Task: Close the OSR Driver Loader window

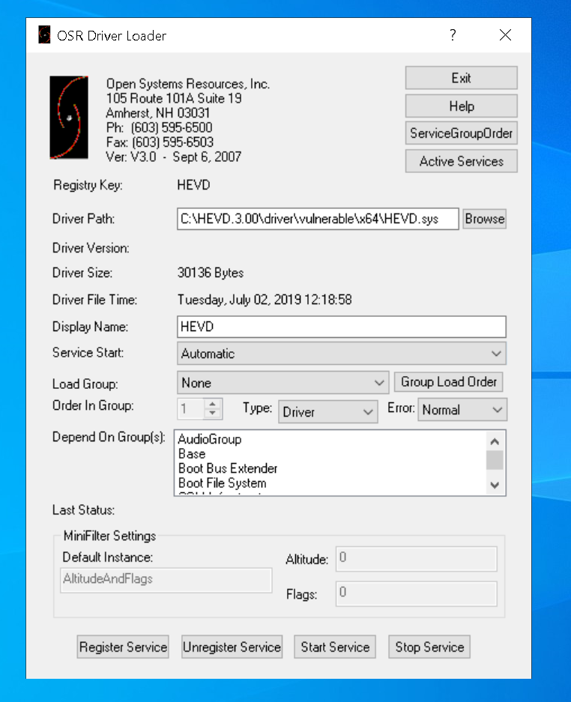Action: click(505, 35)
